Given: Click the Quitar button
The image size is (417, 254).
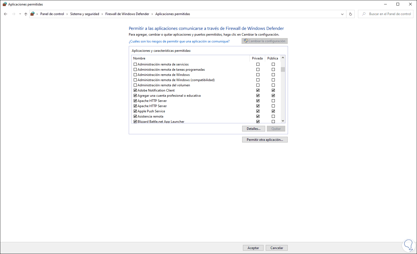Looking at the screenshot, I should pos(276,129).
